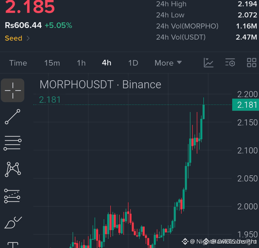Switch to the 15m interval
This screenshot has height=248, width=259.
52,63
